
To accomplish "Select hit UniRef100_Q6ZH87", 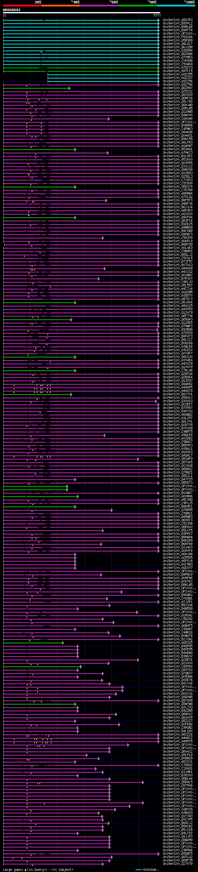I will click(x=178, y=88).
